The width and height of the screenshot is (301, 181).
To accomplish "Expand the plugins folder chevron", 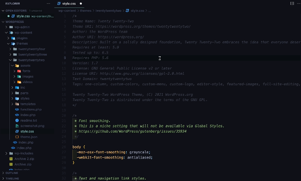I will pyautogui.click(x=8, y=38).
